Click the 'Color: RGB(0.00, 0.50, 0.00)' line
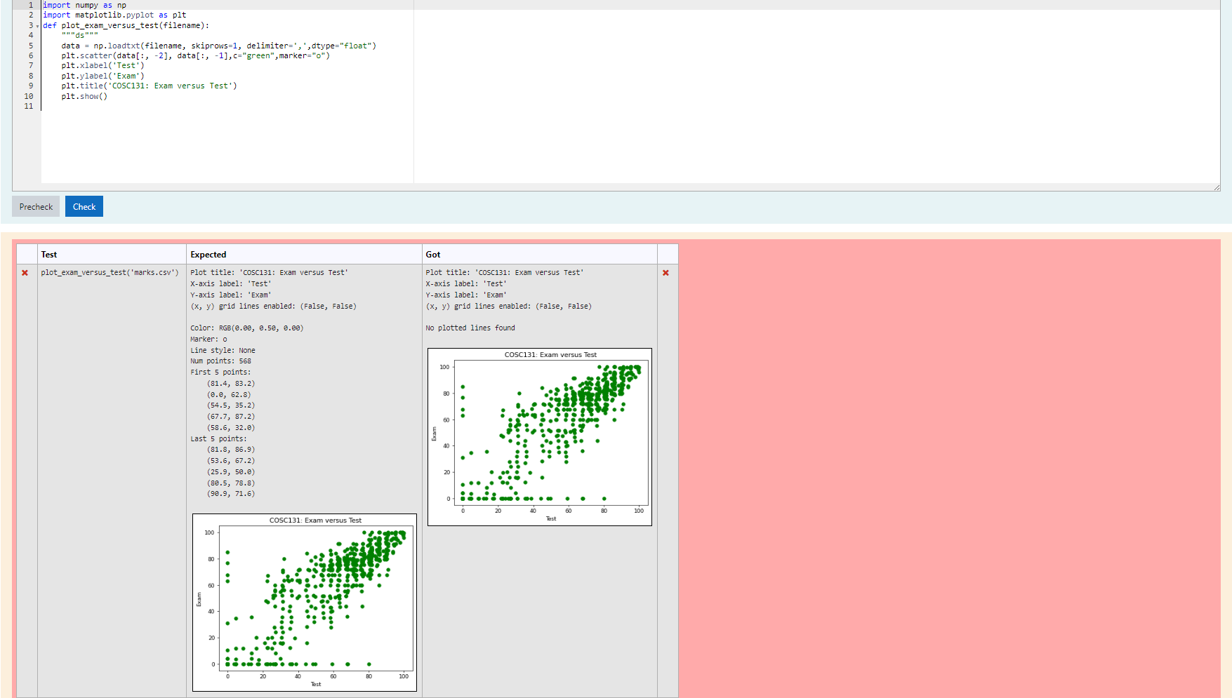This screenshot has width=1232, height=698. (x=247, y=328)
